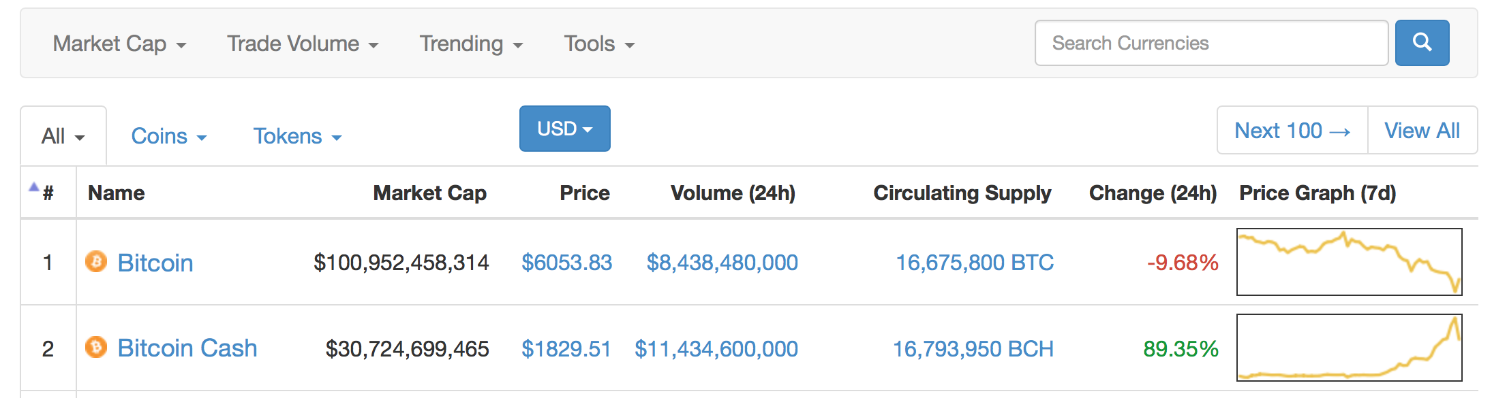Open the Market Cap dropdown menu
This screenshot has height=398, width=1492.
tap(119, 44)
